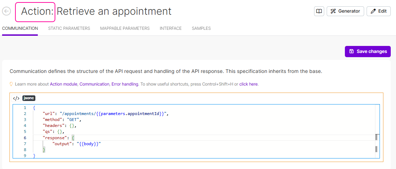
Task: Select the Samples tab
Action: [x=201, y=28]
